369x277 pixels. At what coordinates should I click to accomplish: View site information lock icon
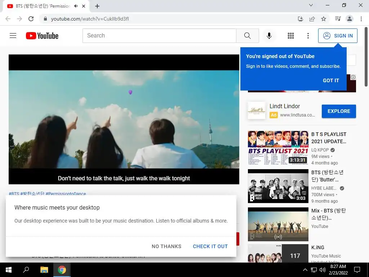[45, 19]
